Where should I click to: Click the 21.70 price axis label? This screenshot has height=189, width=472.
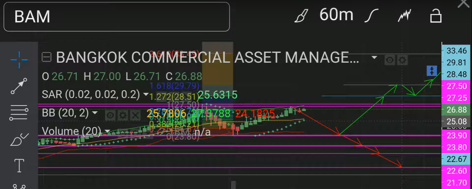point(456,183)
